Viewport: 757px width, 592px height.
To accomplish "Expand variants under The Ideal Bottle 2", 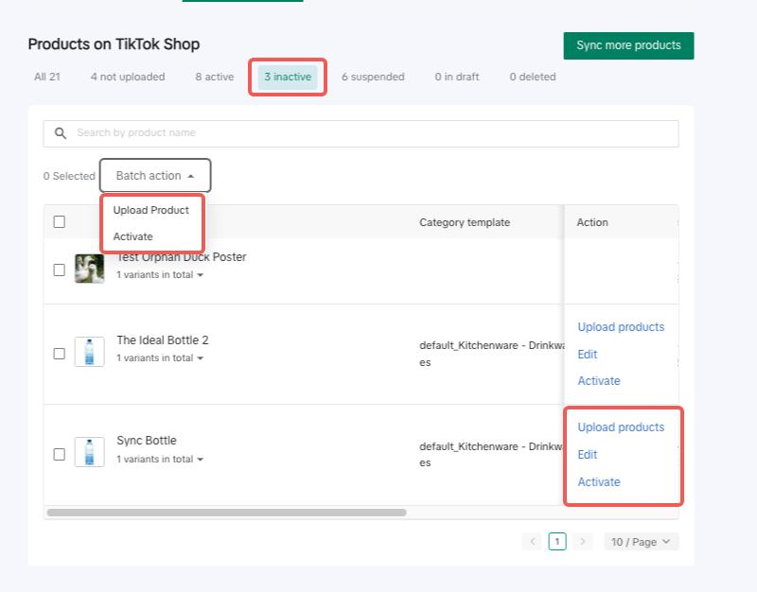I will pos(159,358).
